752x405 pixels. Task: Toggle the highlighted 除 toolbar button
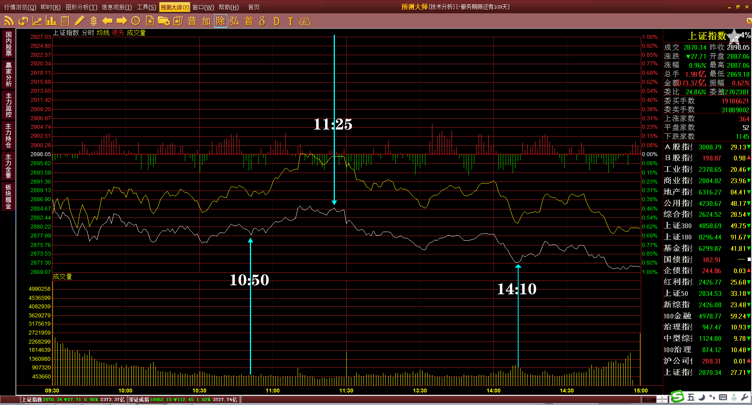220,21
